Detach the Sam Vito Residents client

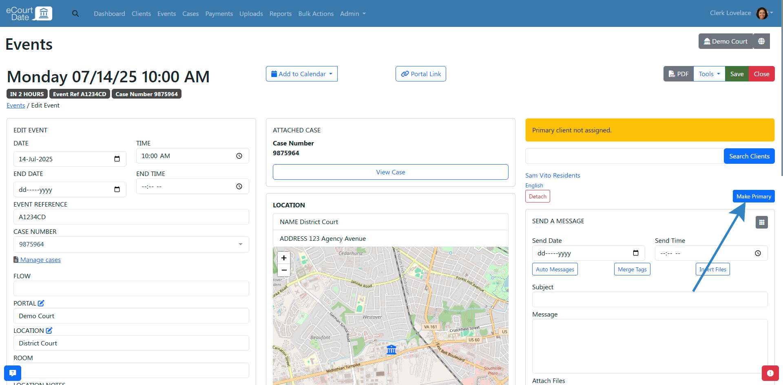click(x=537, y=196)
